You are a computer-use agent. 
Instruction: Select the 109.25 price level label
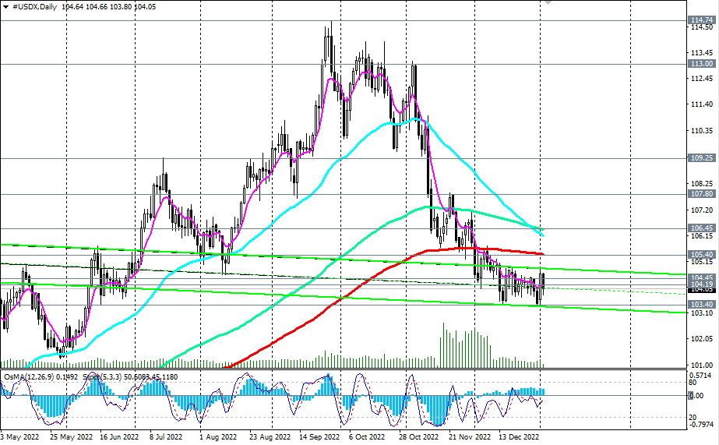(700, 157)
